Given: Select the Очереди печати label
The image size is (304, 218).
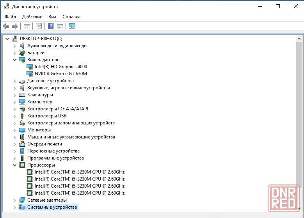Looking at the screenshot, I should point(44,144).
